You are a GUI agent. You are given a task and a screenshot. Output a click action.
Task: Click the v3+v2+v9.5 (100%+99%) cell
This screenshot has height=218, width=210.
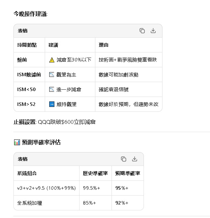(x=46, y=188)
